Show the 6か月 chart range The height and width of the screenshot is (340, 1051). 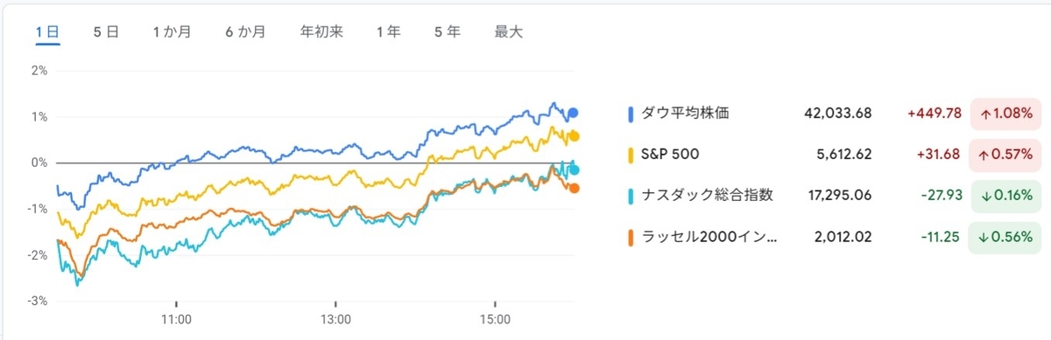(245, 31)
